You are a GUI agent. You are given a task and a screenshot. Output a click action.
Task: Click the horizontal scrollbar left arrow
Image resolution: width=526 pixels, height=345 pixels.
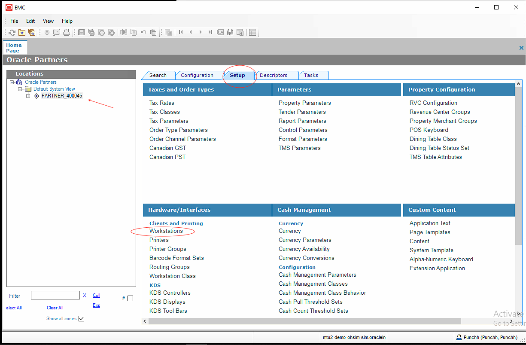(145, 321)
